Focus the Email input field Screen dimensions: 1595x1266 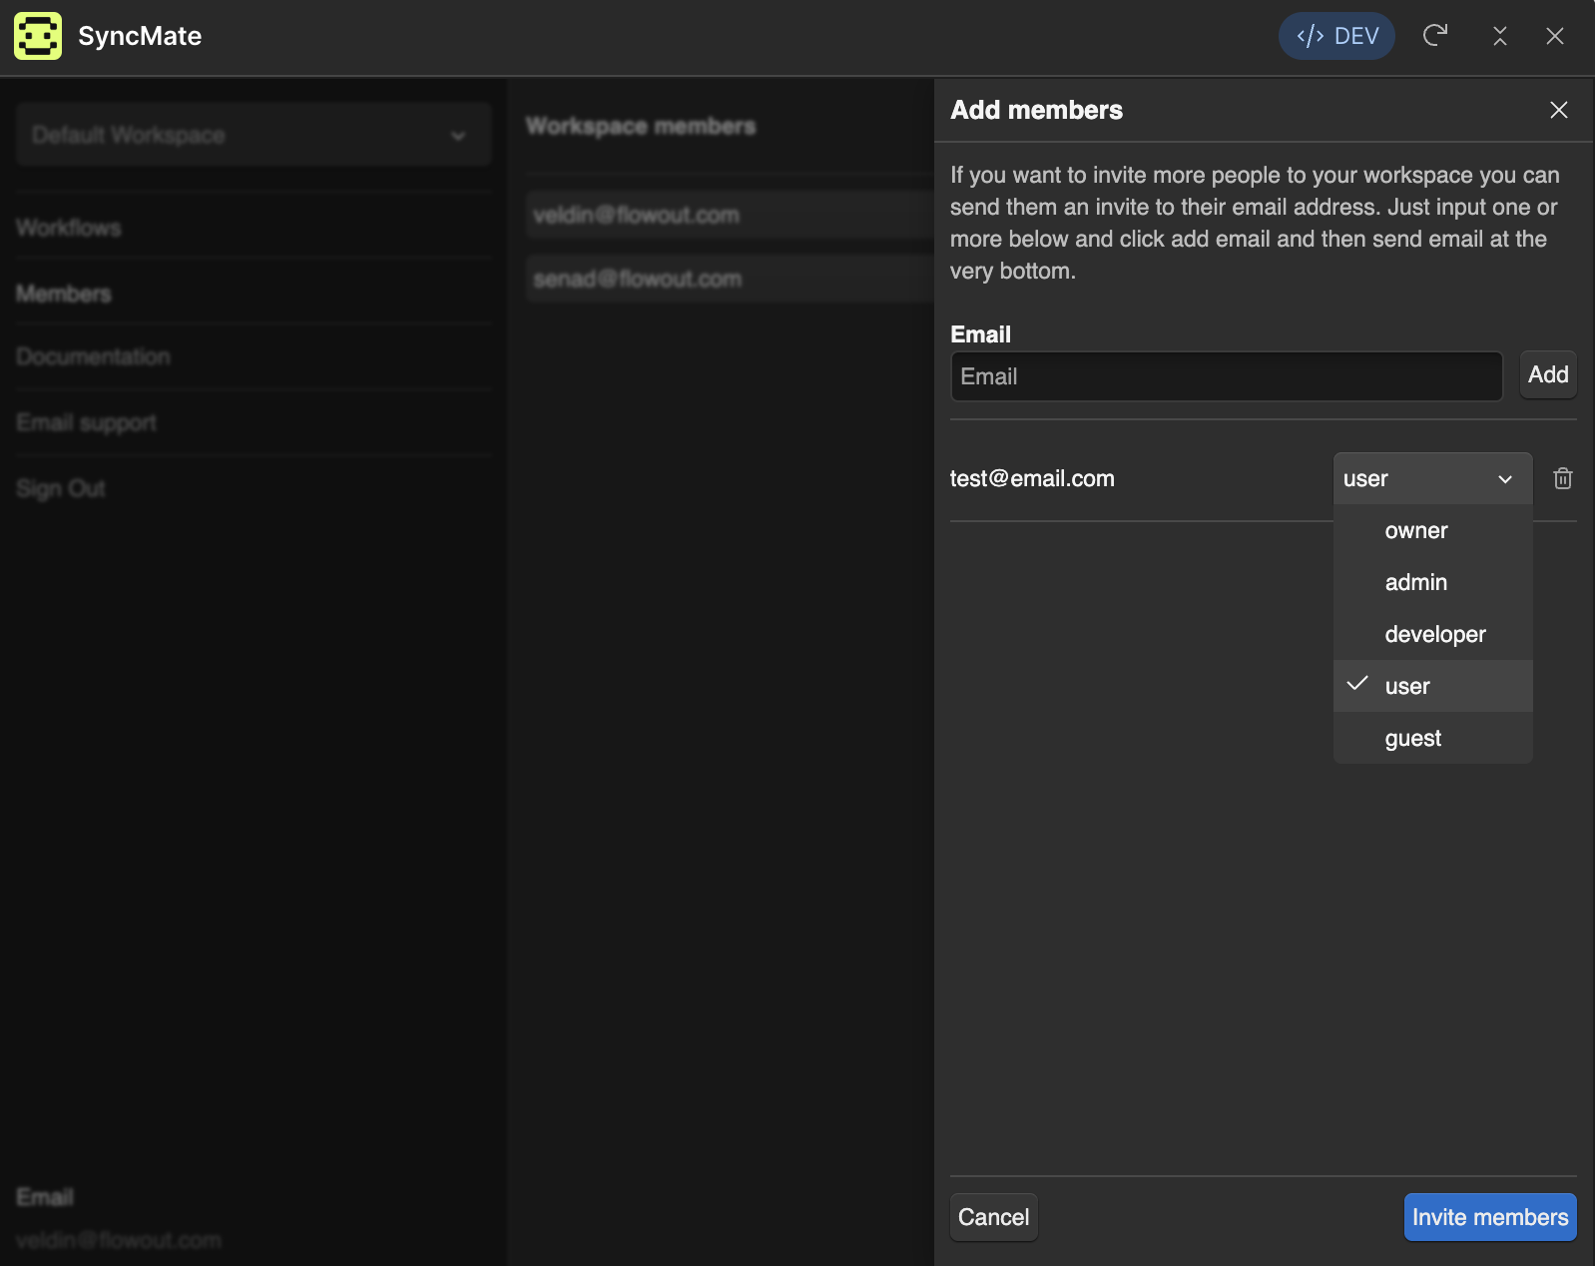tap(1226, 376)
